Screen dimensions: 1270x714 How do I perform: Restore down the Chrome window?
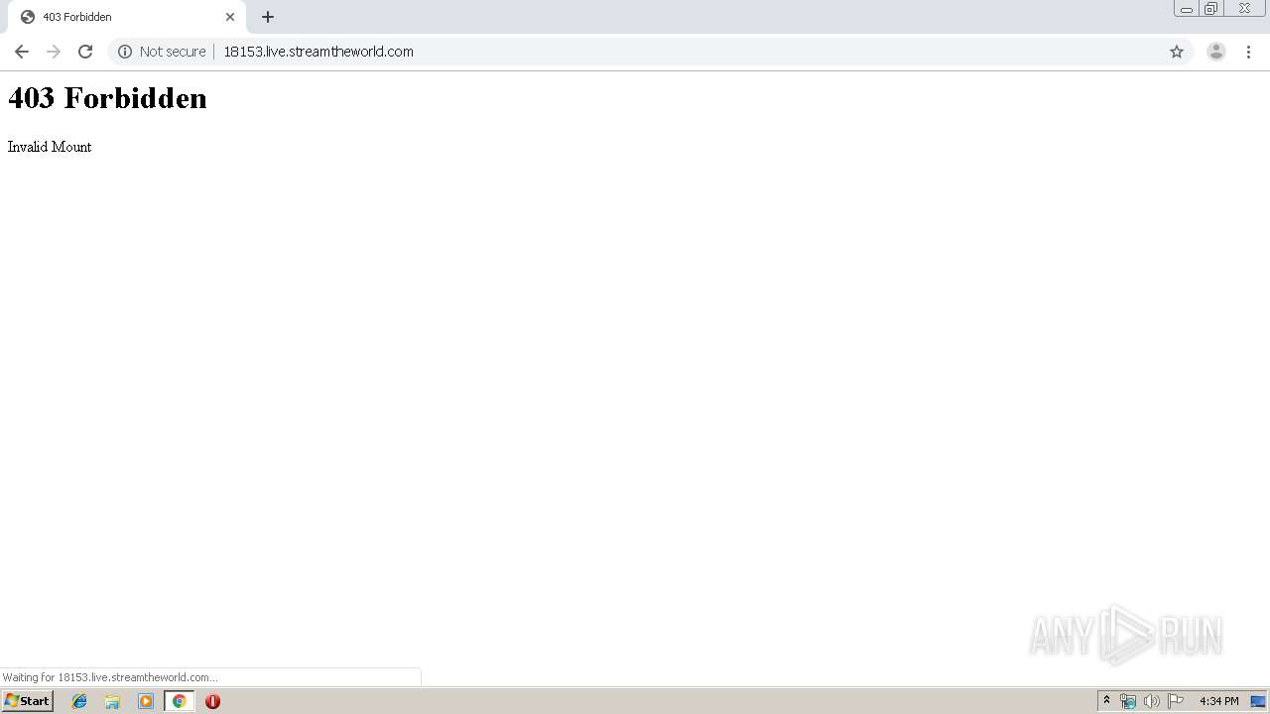pyautogui.click(x=1211, y=9)
